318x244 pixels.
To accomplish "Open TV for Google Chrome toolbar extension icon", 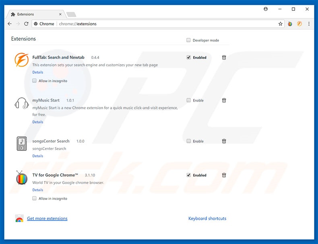I will click(290, 24).
